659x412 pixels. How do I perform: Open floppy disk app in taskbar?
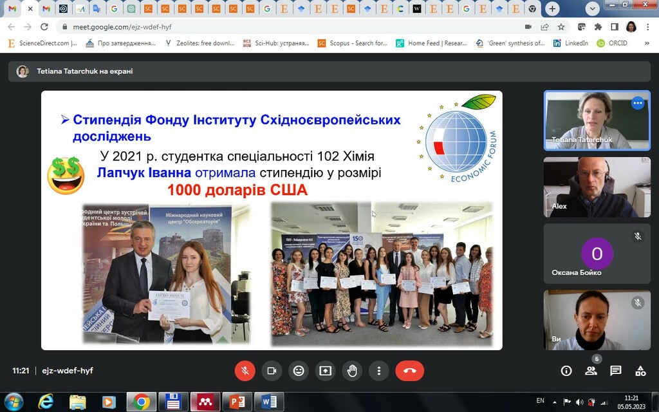(x=172, y=402)
